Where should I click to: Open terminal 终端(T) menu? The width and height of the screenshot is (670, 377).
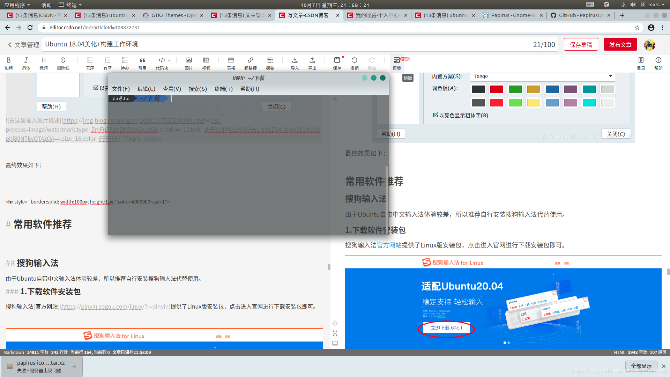(224, 89)
